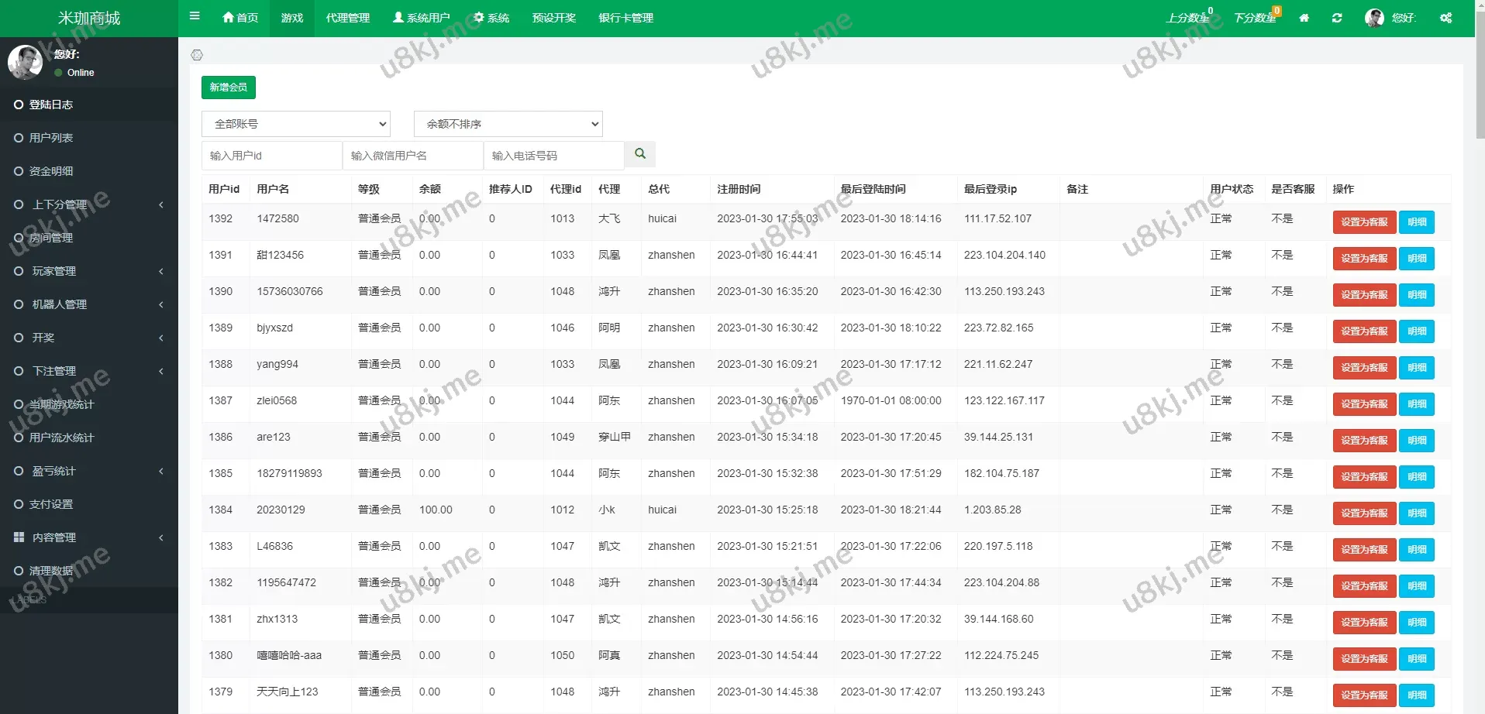Click the user avatar in the sidebar
This screenshot has height=714, width=1485.
click(x=25, y=63)
